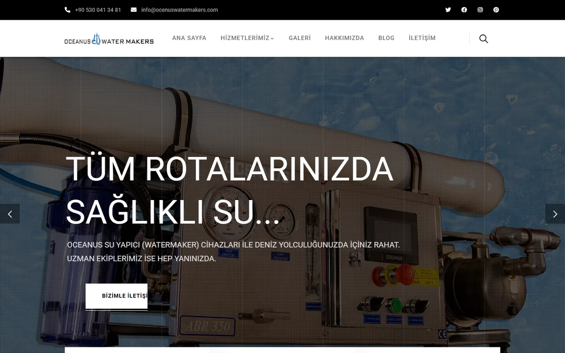Click the line 'UZMAN EKİPLERİMİZ İSE HEP YANINIZDA.'
565x353 pixels.
point(142,259)
